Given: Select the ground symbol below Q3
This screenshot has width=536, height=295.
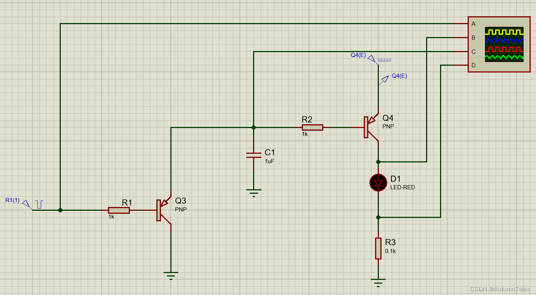Looking at the screenshot, I should point(171,275).
